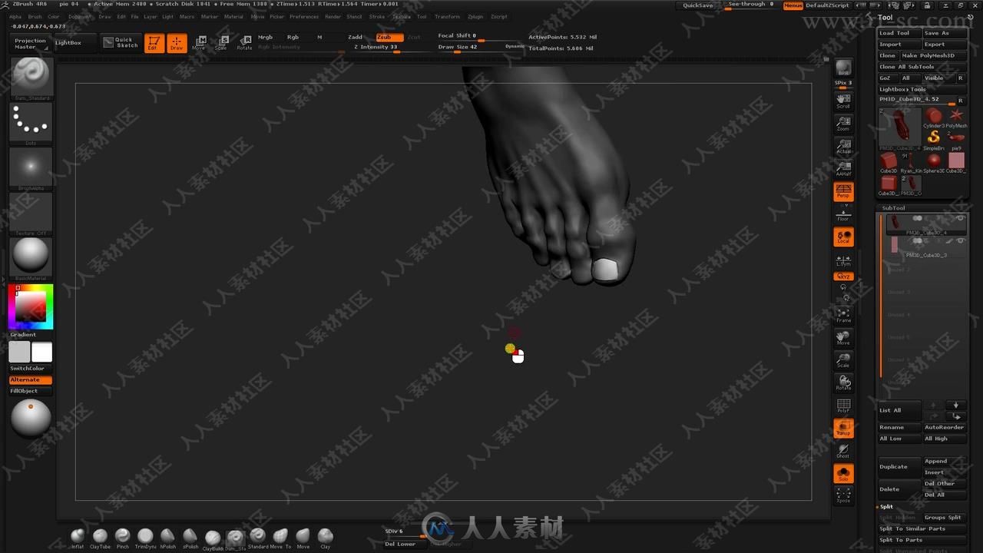Viewport: 983px width, 553px height.
Task: Open the Alpha menu
Action: pyautogui.click(x=15, y=16)
